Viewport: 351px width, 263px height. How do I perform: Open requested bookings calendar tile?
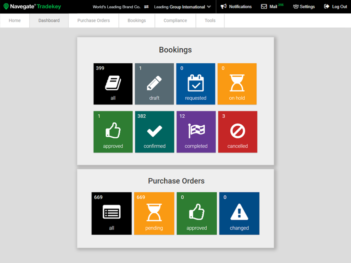(196, 84)
